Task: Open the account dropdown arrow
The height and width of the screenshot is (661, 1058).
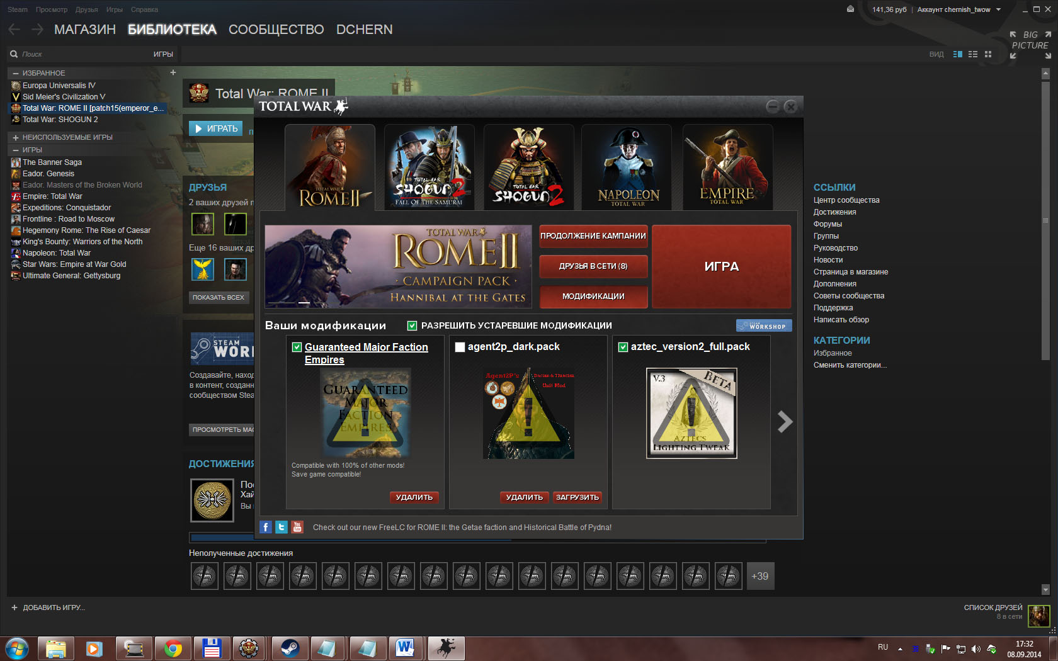Action: pyautogui.click(x=998, y=9)
